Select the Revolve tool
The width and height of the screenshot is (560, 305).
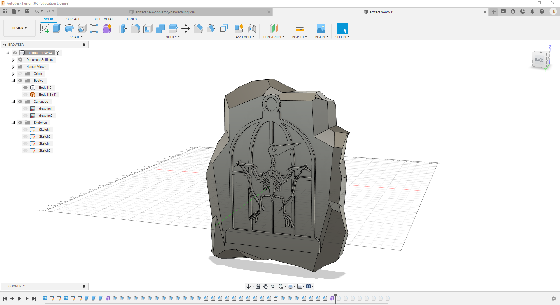point(69,29)
